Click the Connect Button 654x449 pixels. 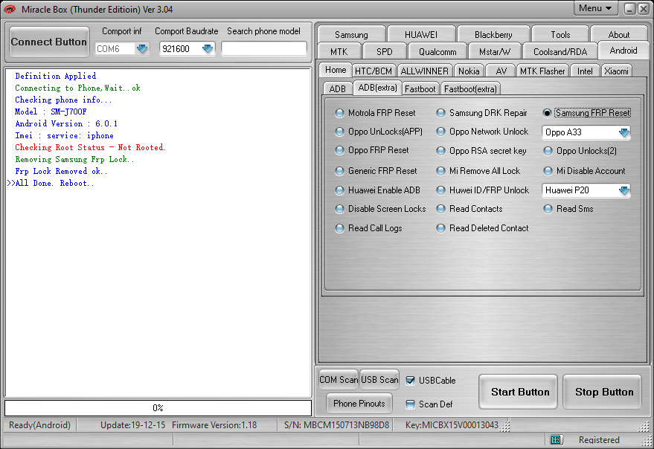click(49, 42)
